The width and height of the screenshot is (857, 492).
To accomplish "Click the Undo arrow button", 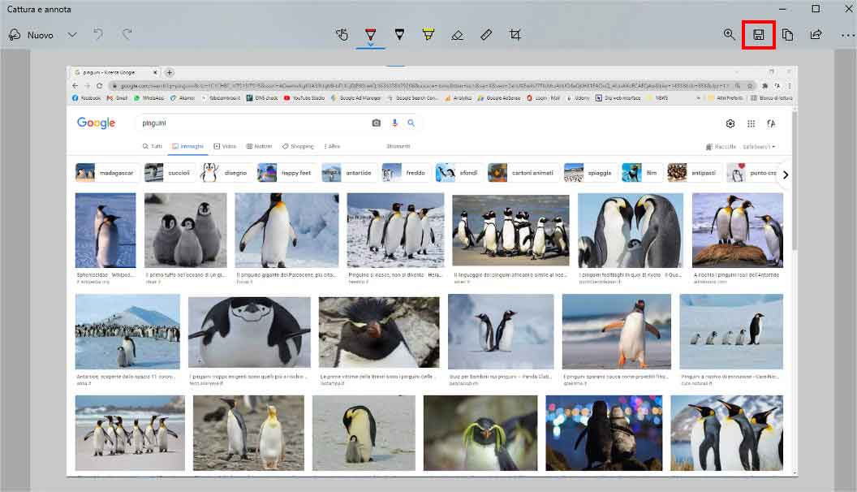I will 97,35.
